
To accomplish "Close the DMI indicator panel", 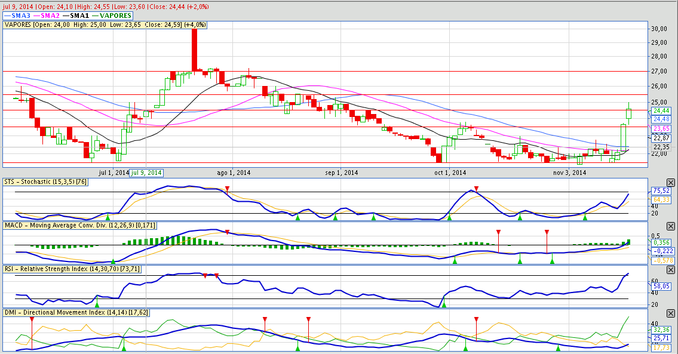I will tap(670, 312).
